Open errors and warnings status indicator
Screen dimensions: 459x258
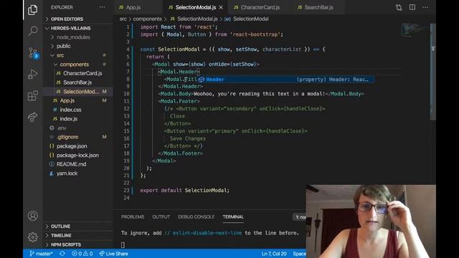(82, 254)
